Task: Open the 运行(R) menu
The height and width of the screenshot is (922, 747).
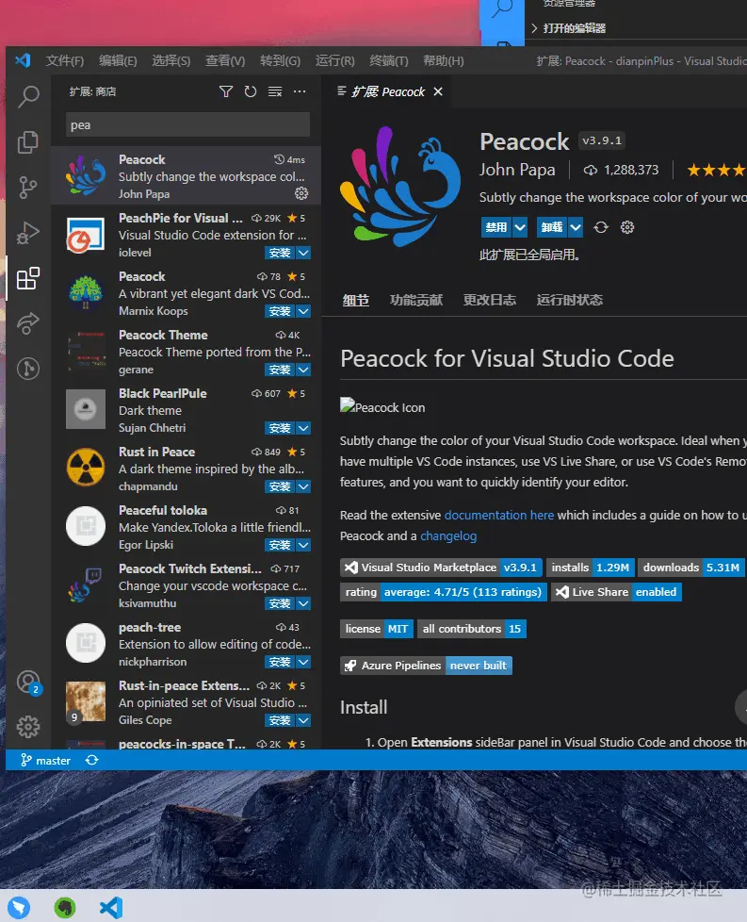Action: pos(335,61)
